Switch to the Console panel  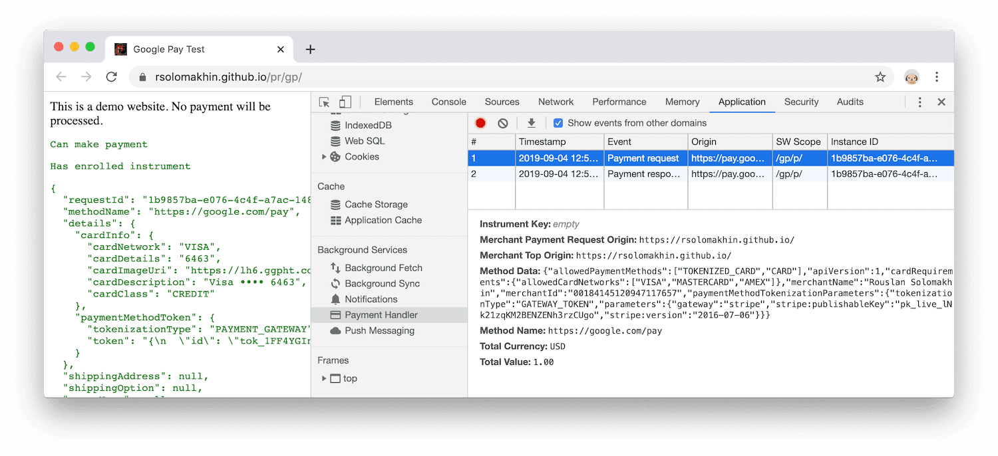448,101
